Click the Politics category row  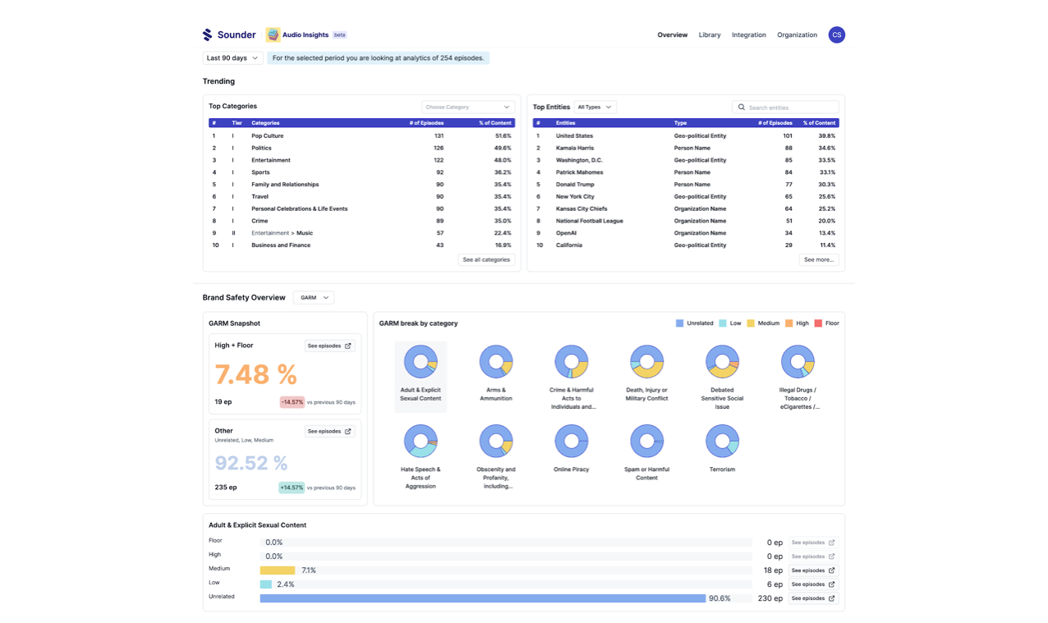(x=361, y=148)
